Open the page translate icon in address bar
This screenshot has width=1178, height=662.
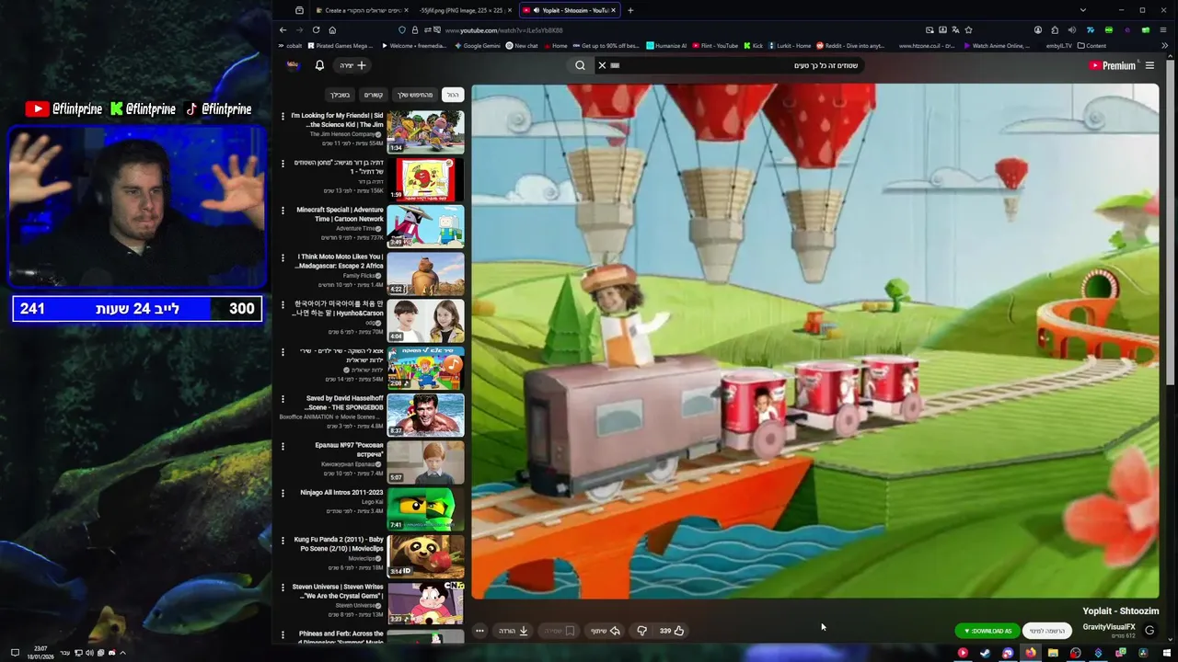[x=955, y=30]
